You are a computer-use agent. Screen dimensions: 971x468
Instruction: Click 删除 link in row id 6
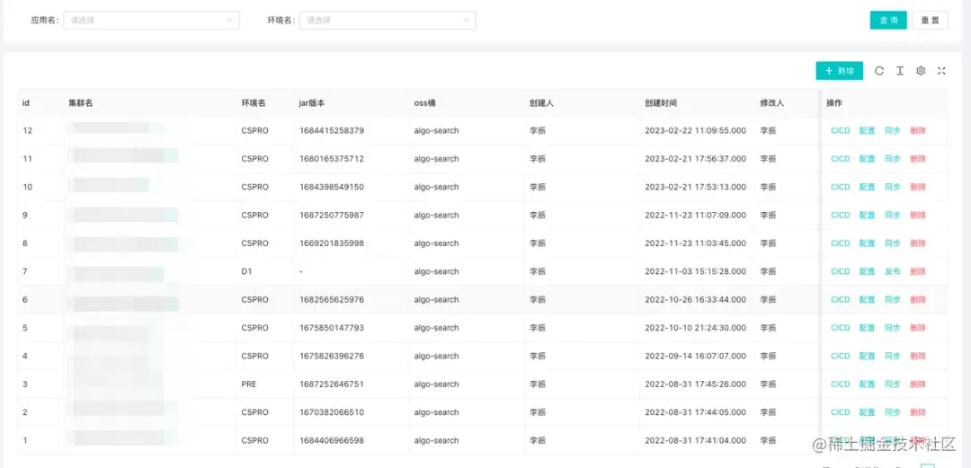[918, 300]
